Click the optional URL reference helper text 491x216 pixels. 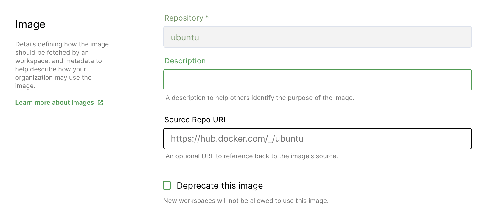252,156
